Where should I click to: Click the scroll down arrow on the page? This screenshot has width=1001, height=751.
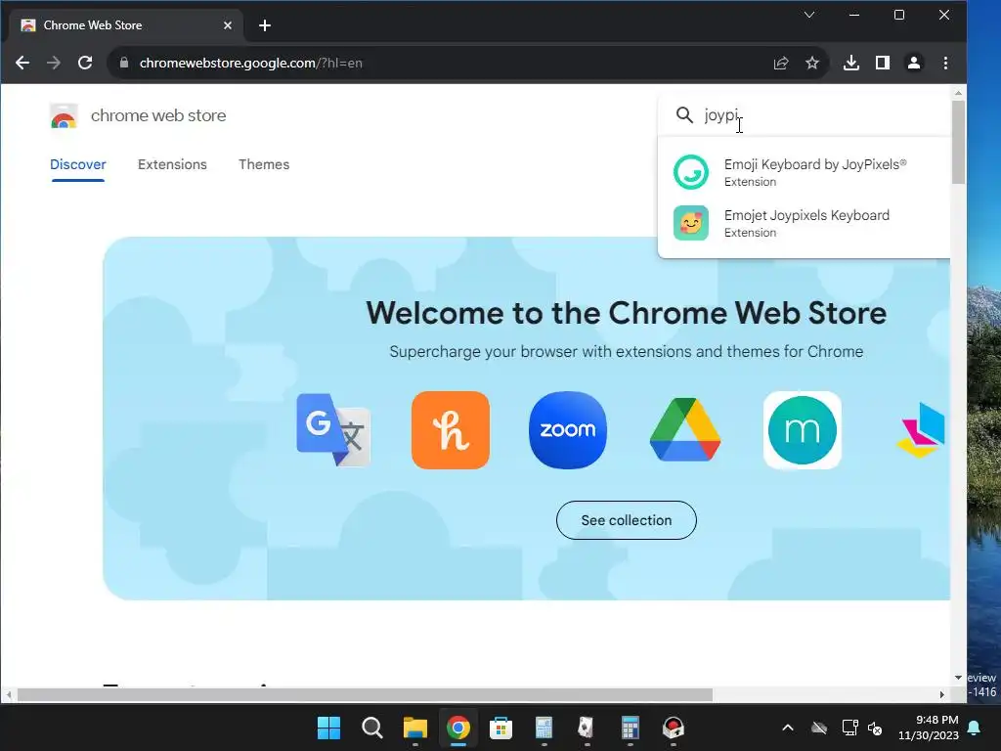(x=958, y=678)
